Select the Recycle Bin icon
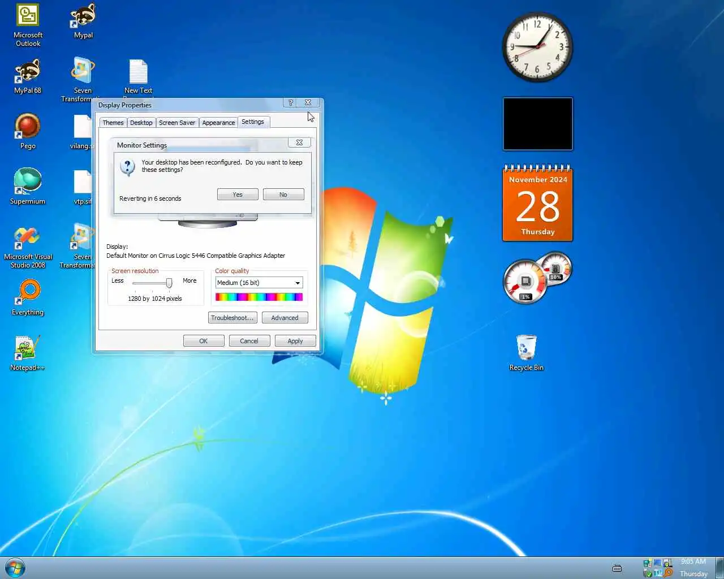724x579 pixels. [526, 352]
